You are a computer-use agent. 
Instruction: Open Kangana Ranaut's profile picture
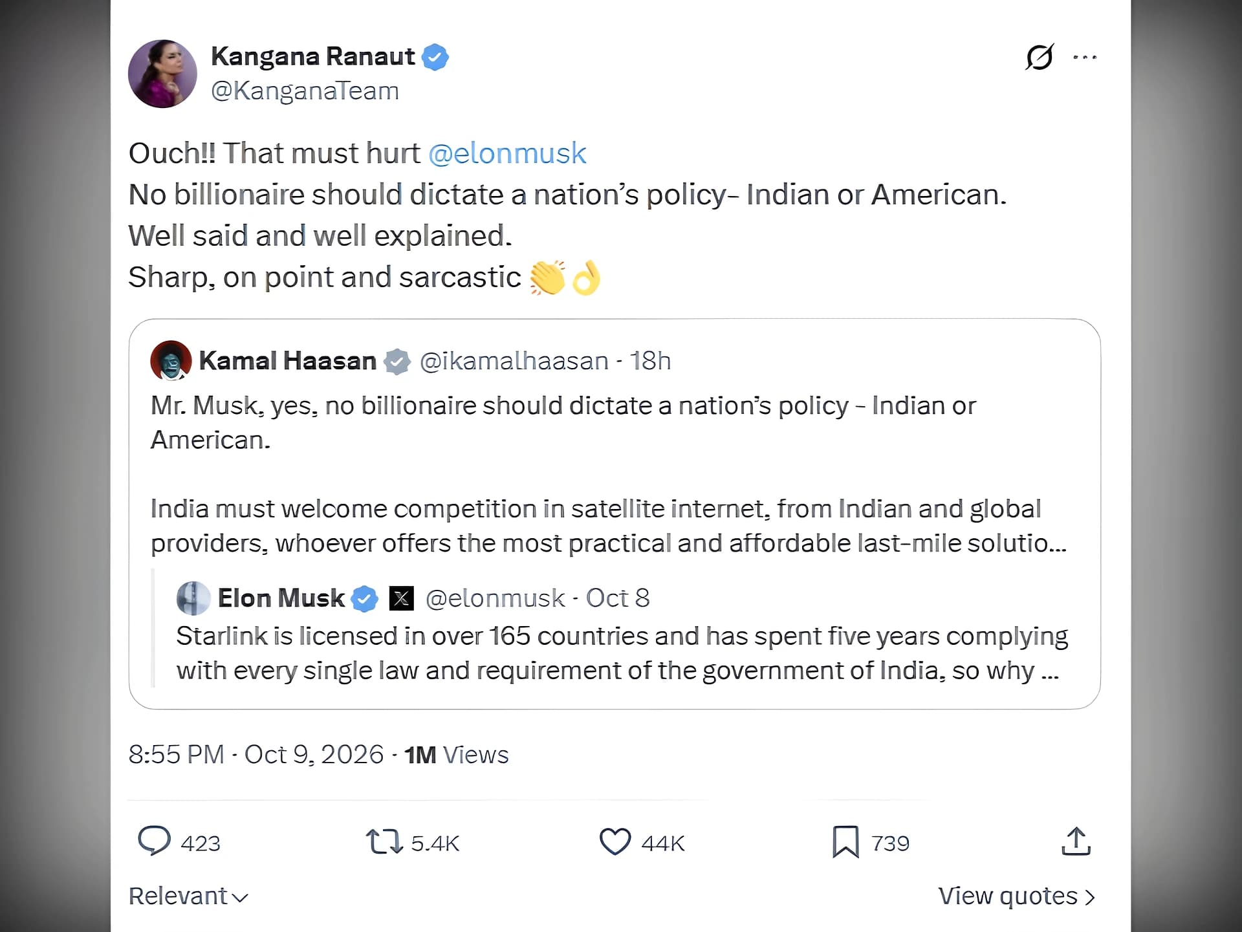click(x=162, y=74)
